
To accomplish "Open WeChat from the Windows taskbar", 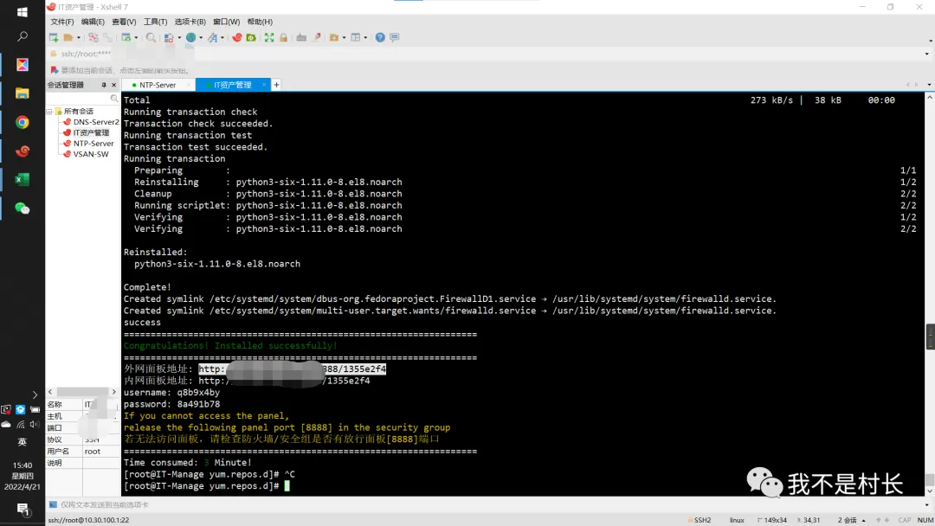I will [23, 208].
